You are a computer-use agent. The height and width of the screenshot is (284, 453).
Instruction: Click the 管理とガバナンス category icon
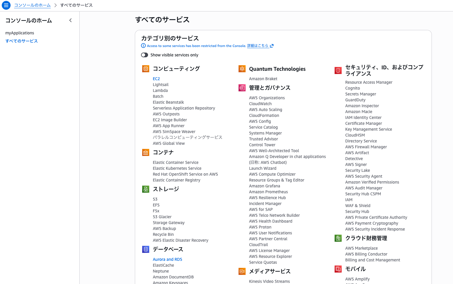click(x=242, y=88)
